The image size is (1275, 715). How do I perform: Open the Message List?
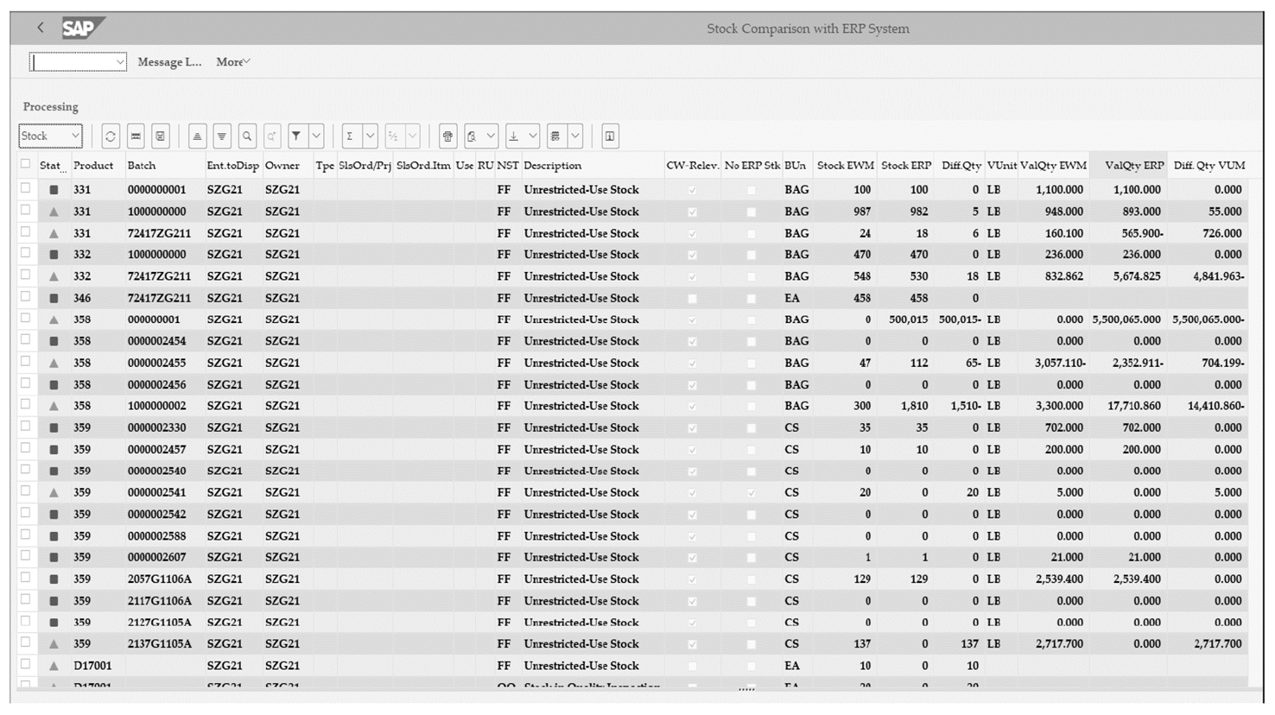(169, 61)
